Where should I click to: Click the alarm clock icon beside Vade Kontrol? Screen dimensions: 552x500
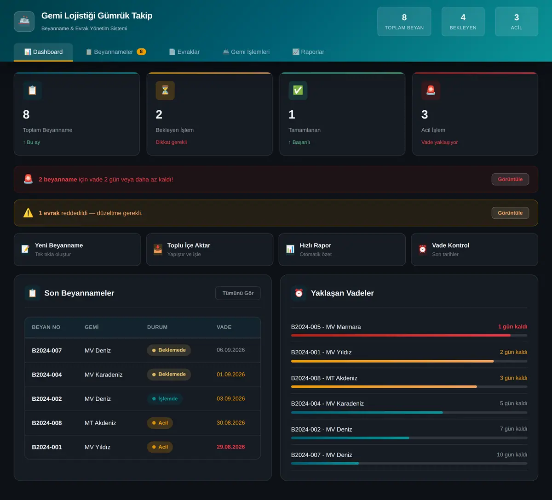(x=423, y=249)
